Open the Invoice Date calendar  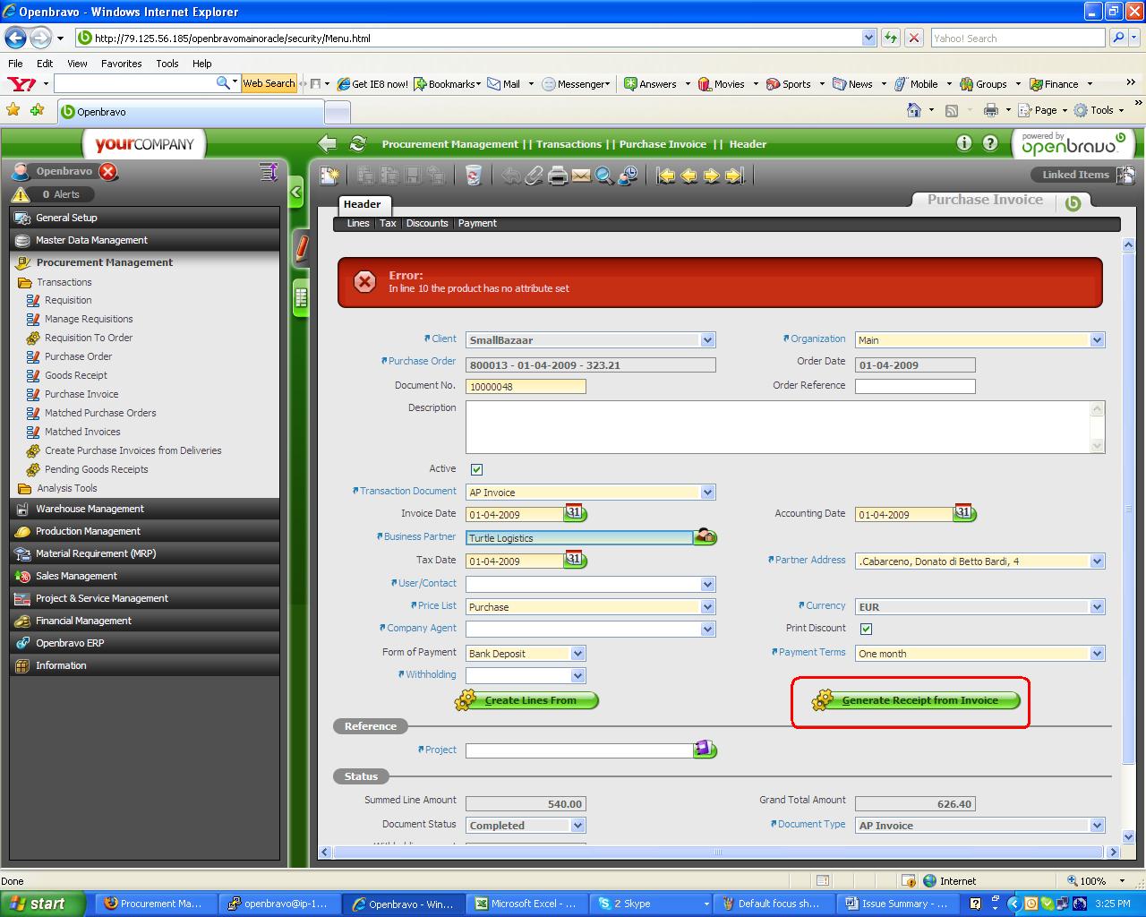575,513
